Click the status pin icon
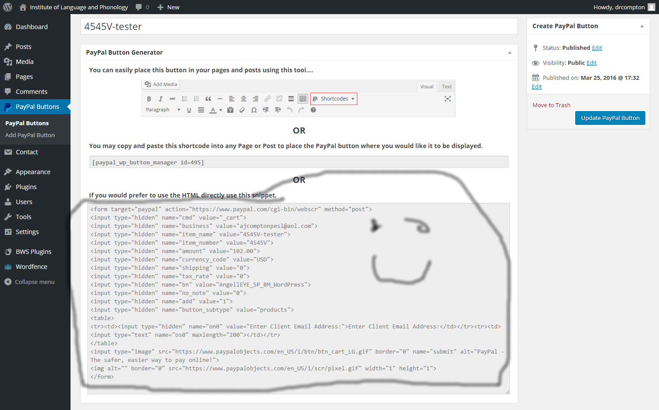This screenshot has width=659, height=410. pyautogui.click(x=536, y=48)
